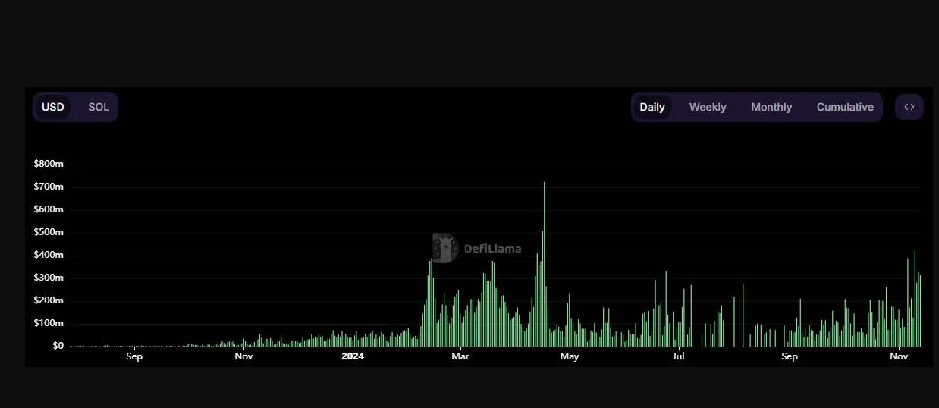Screen dimensions: 939x408
Task: Click the $300m y-axis label
Action: [49, 278]
